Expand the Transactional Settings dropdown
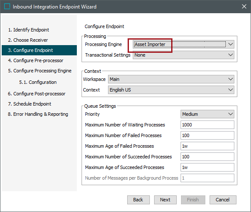The height and width of the screenshot is (212, 251). 184,55
